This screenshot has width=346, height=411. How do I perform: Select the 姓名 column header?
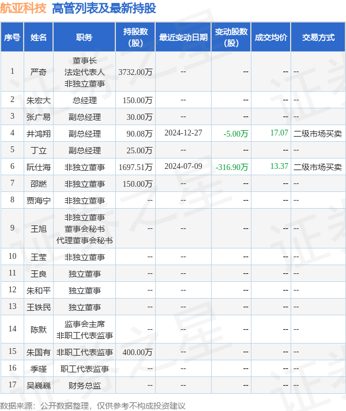coord(38,37)
